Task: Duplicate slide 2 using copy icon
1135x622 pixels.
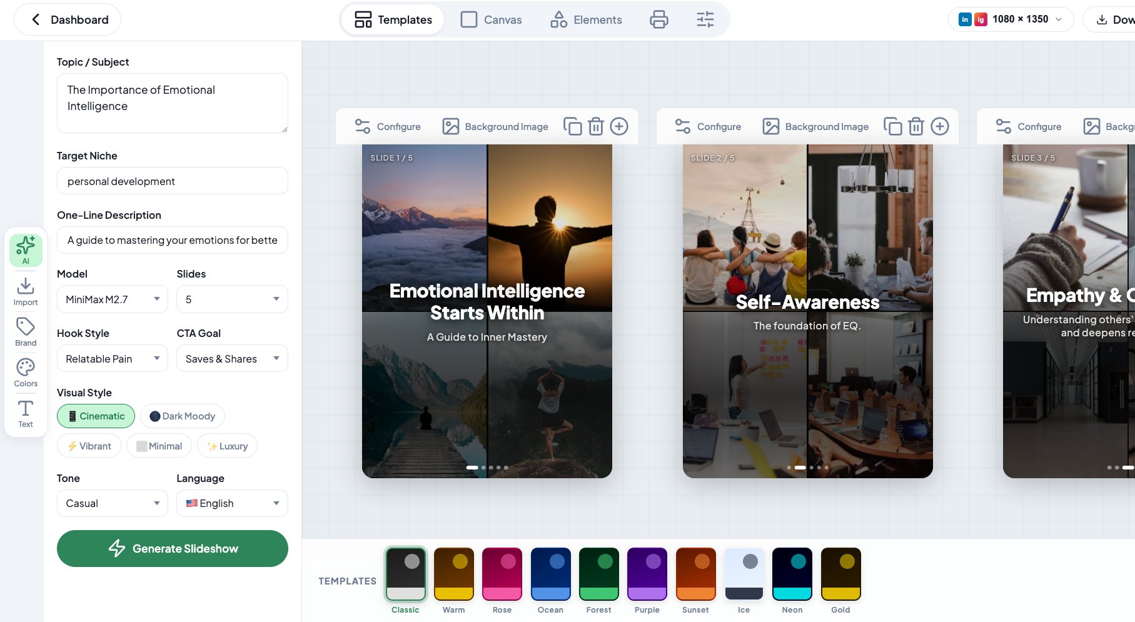Action: (892, 126)
